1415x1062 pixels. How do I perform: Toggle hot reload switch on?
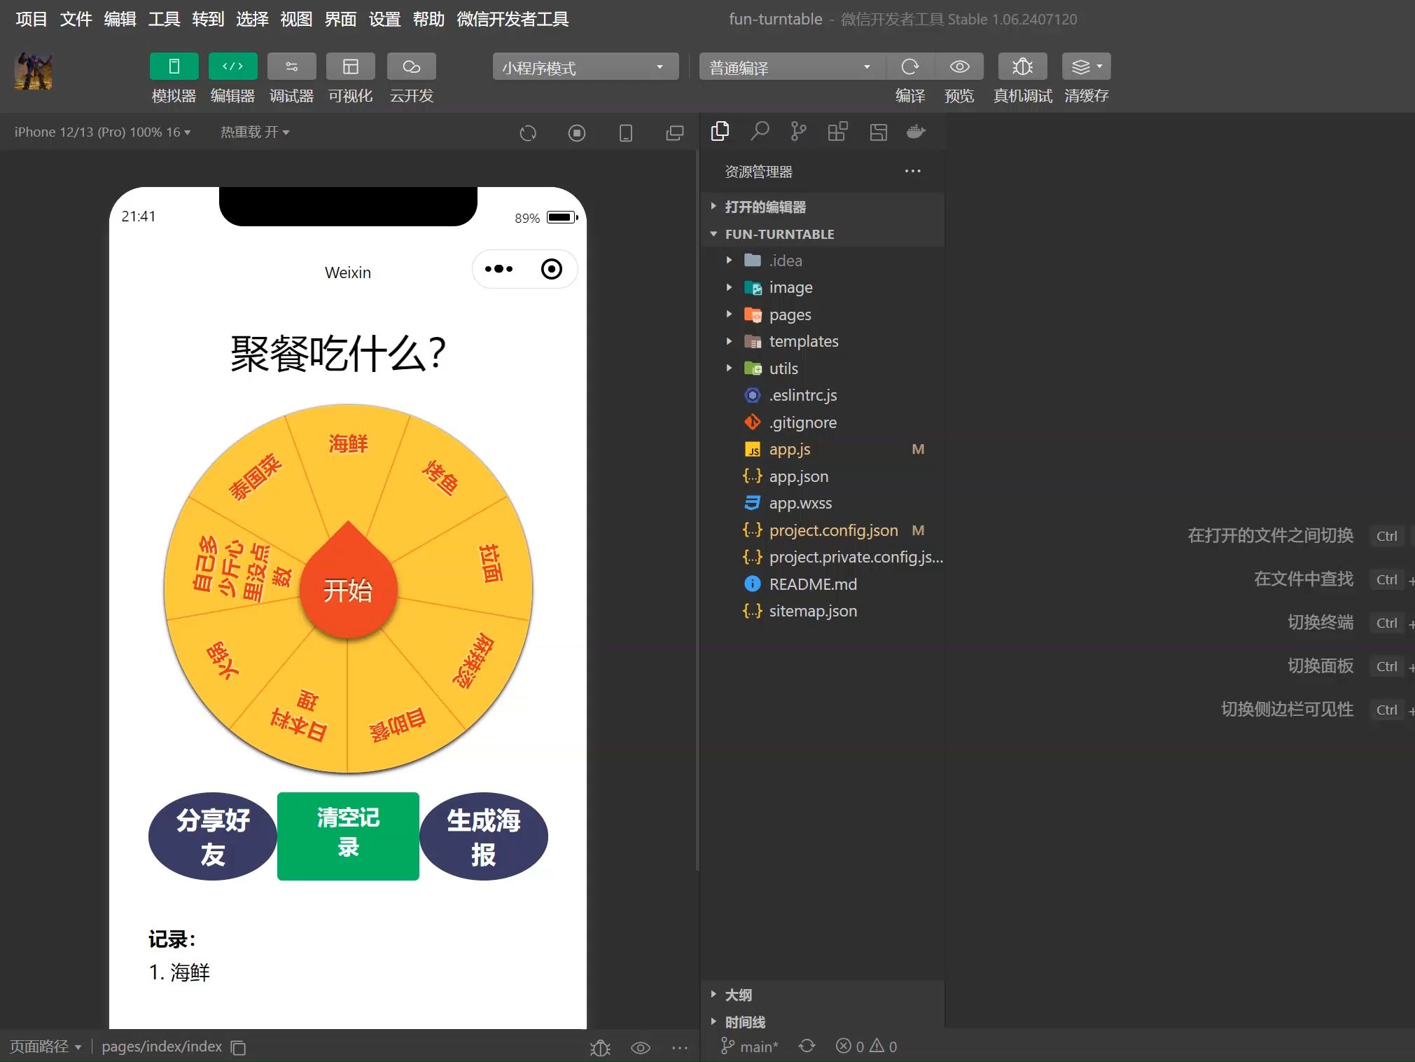(x=256, y=133)
